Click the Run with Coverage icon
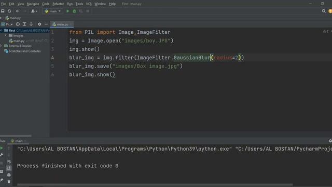 pyautogui.click(x=81, y=11)
